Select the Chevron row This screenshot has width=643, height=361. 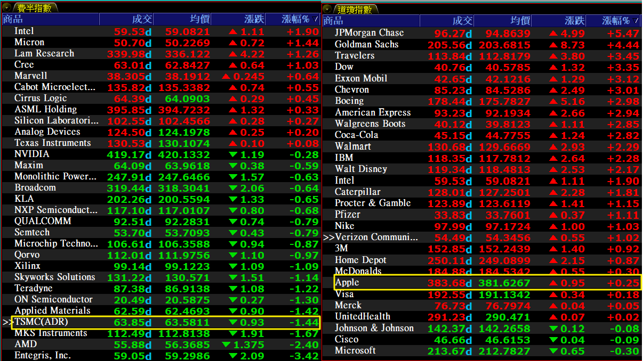pyautogui.click(x=481, y=90)
